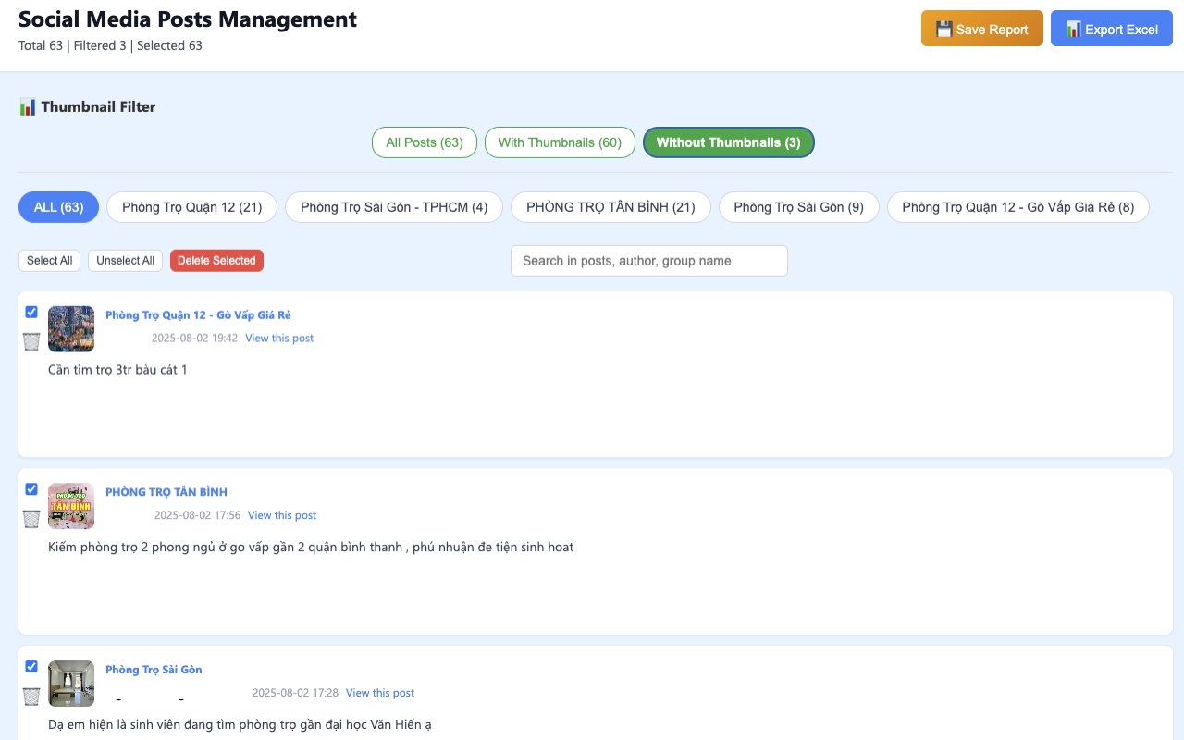Image resolution: width=1184 pixels, height=740 pixels.
Task: Click the Save Report button
Action: (981, 29)
